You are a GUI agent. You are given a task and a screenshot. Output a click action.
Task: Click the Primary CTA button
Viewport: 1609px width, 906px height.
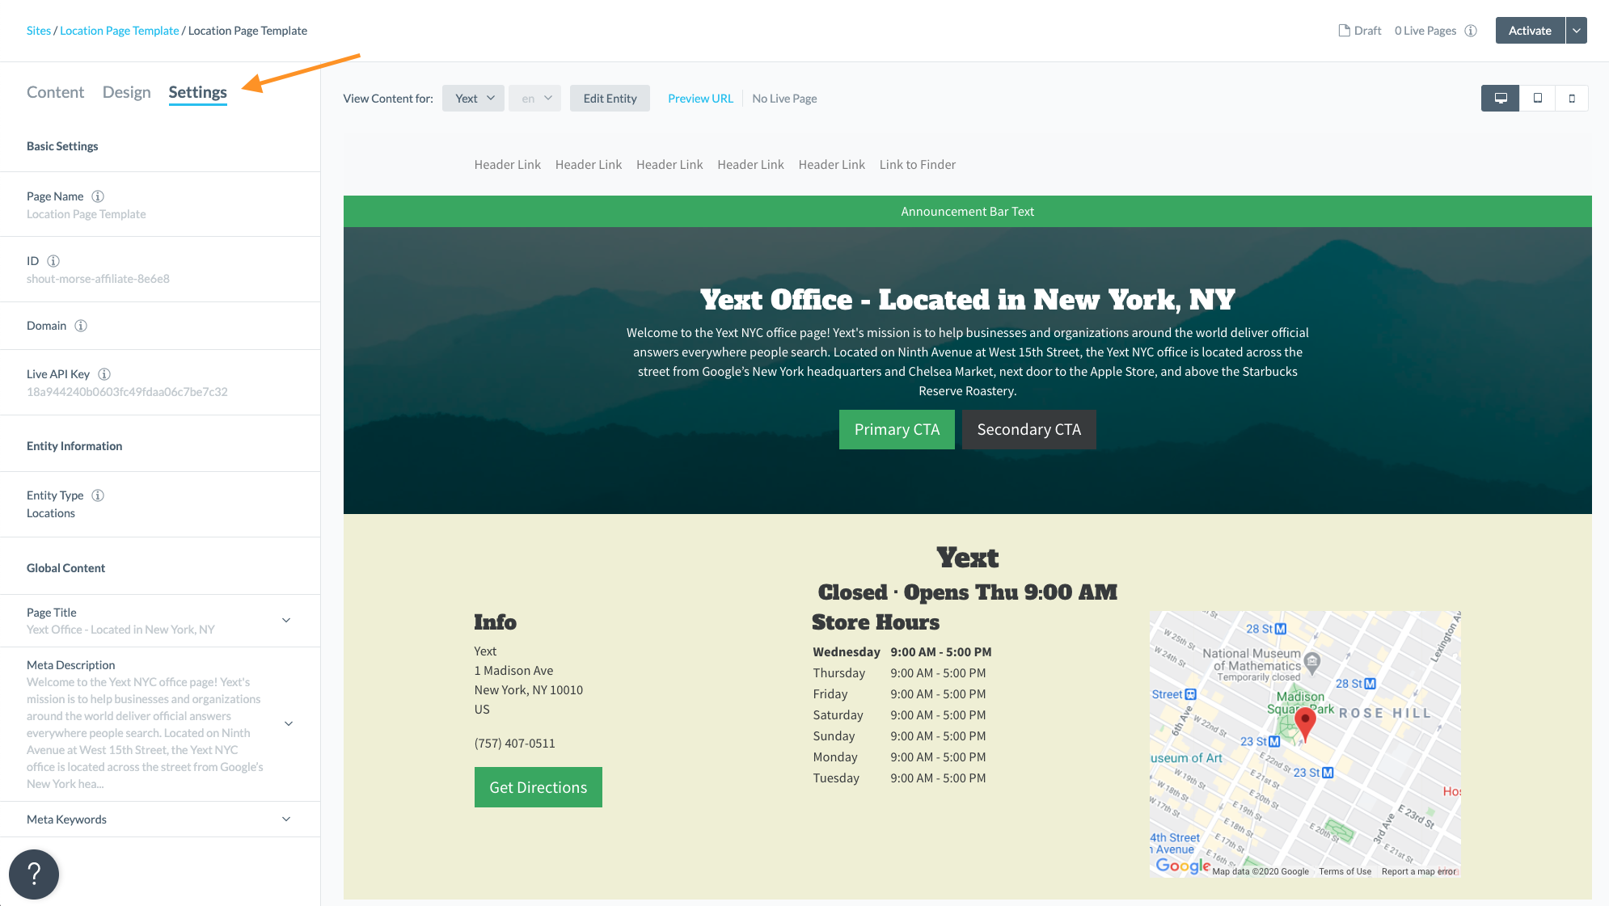(897, 429)
